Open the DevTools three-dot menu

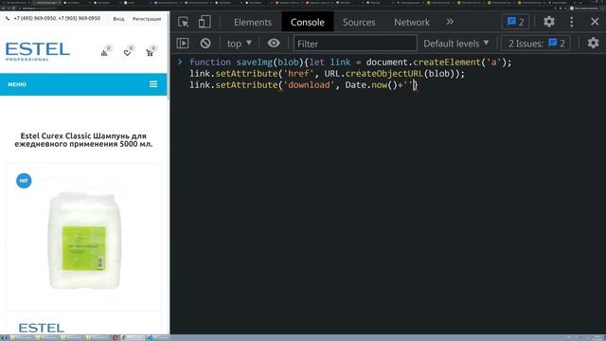[572, 22]
